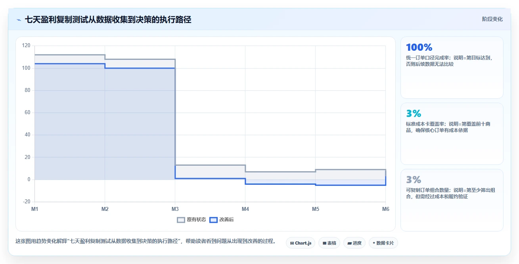Click the blue 改善后 legend swatch
This screenshot has width=519, height=264.
click(x=213, y=220)
